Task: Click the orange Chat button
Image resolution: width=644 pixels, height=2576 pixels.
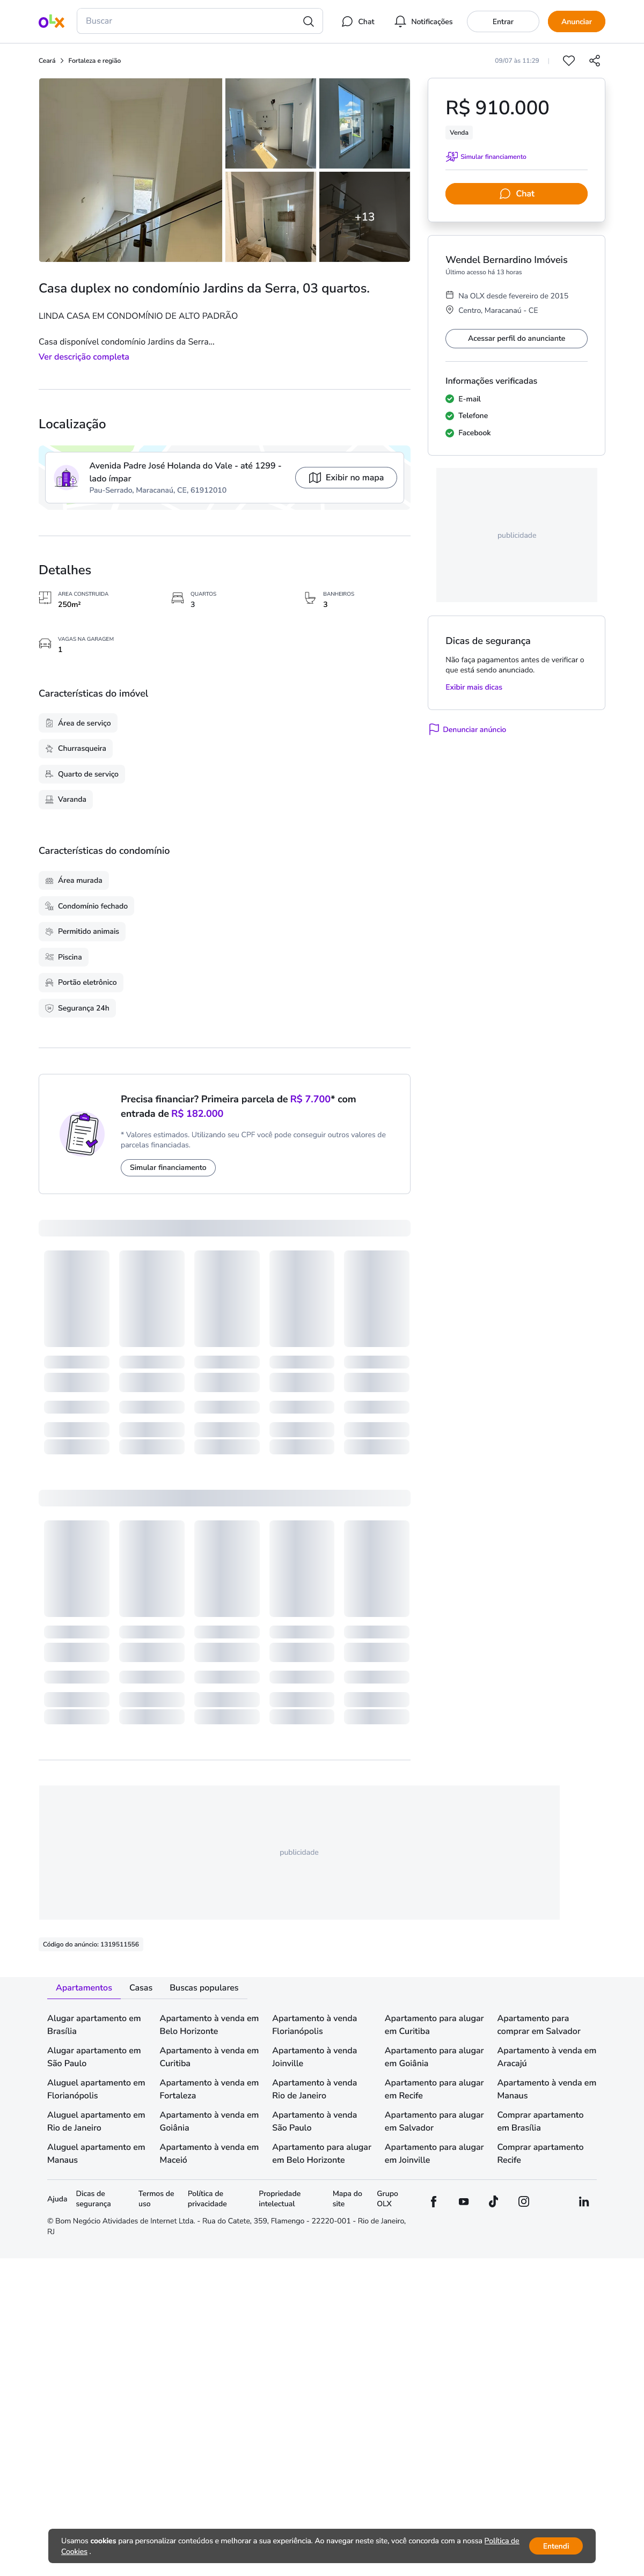Action: coord(516,194)
